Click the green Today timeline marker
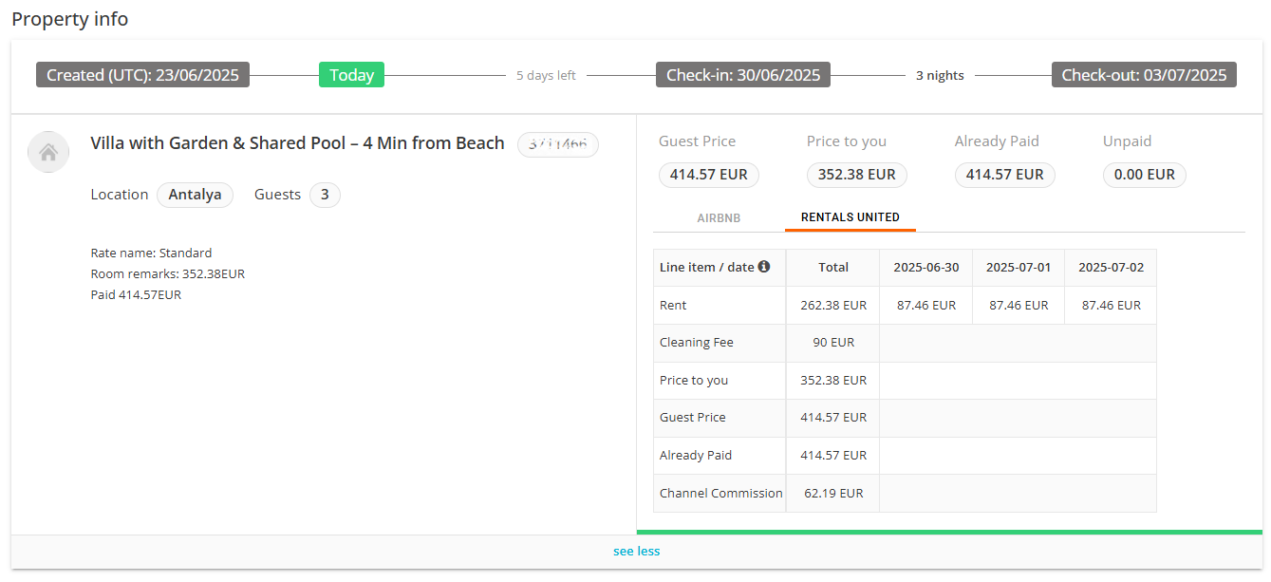This screenshot has height=582, width=1271. (351, 75)
